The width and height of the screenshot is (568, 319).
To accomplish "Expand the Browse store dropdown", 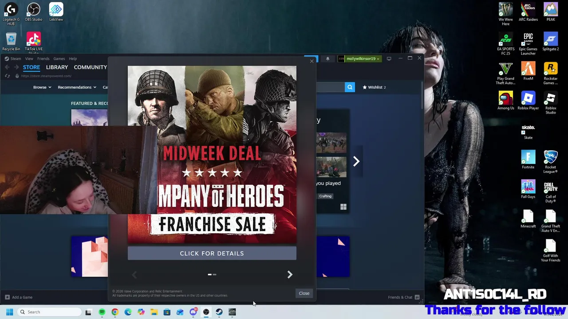I will tap(42, 87).
